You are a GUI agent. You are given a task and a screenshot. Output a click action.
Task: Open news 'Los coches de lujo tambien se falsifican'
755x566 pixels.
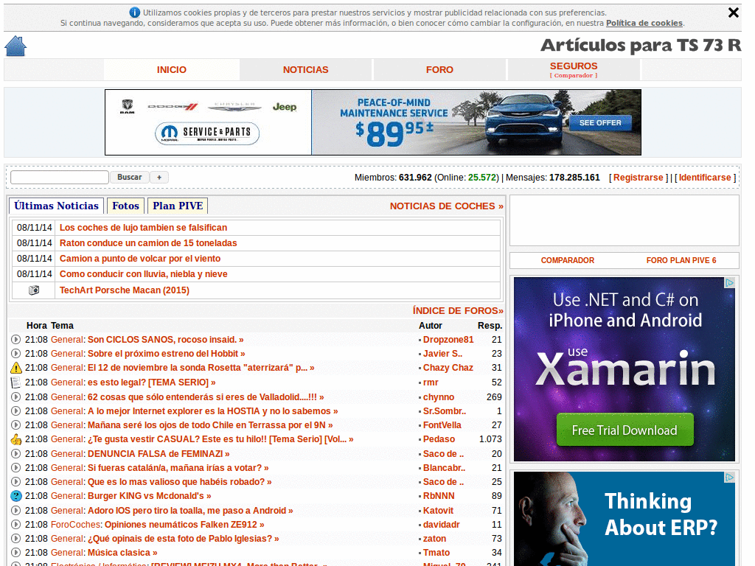point(143,228)
